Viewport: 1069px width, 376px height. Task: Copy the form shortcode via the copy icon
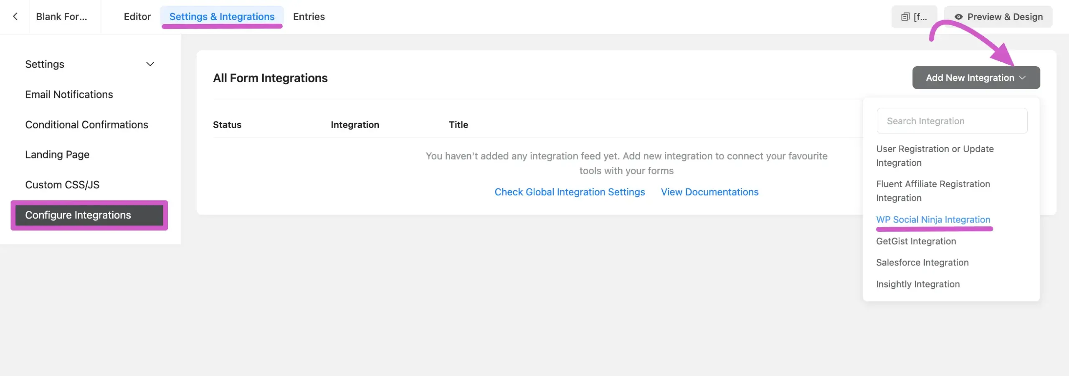[905, 17]
